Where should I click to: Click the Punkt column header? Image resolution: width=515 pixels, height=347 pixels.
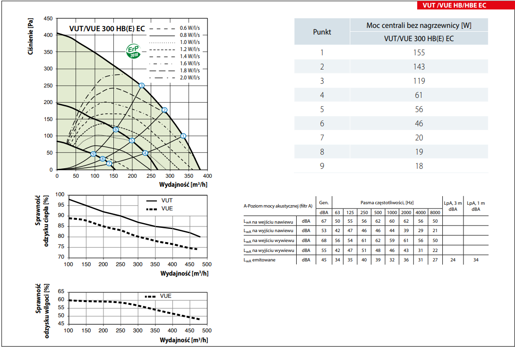322,32
